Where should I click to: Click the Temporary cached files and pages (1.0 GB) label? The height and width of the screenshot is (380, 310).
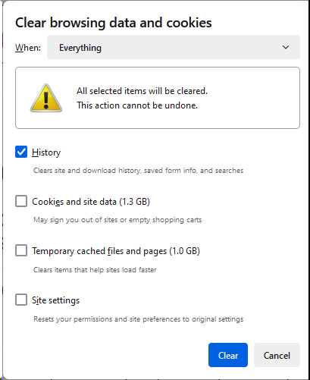(116, 251)
